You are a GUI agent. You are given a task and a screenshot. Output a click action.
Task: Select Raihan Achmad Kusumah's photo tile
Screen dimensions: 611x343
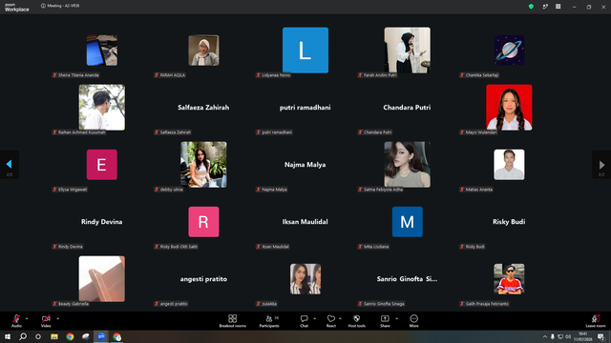pos(102,108)
